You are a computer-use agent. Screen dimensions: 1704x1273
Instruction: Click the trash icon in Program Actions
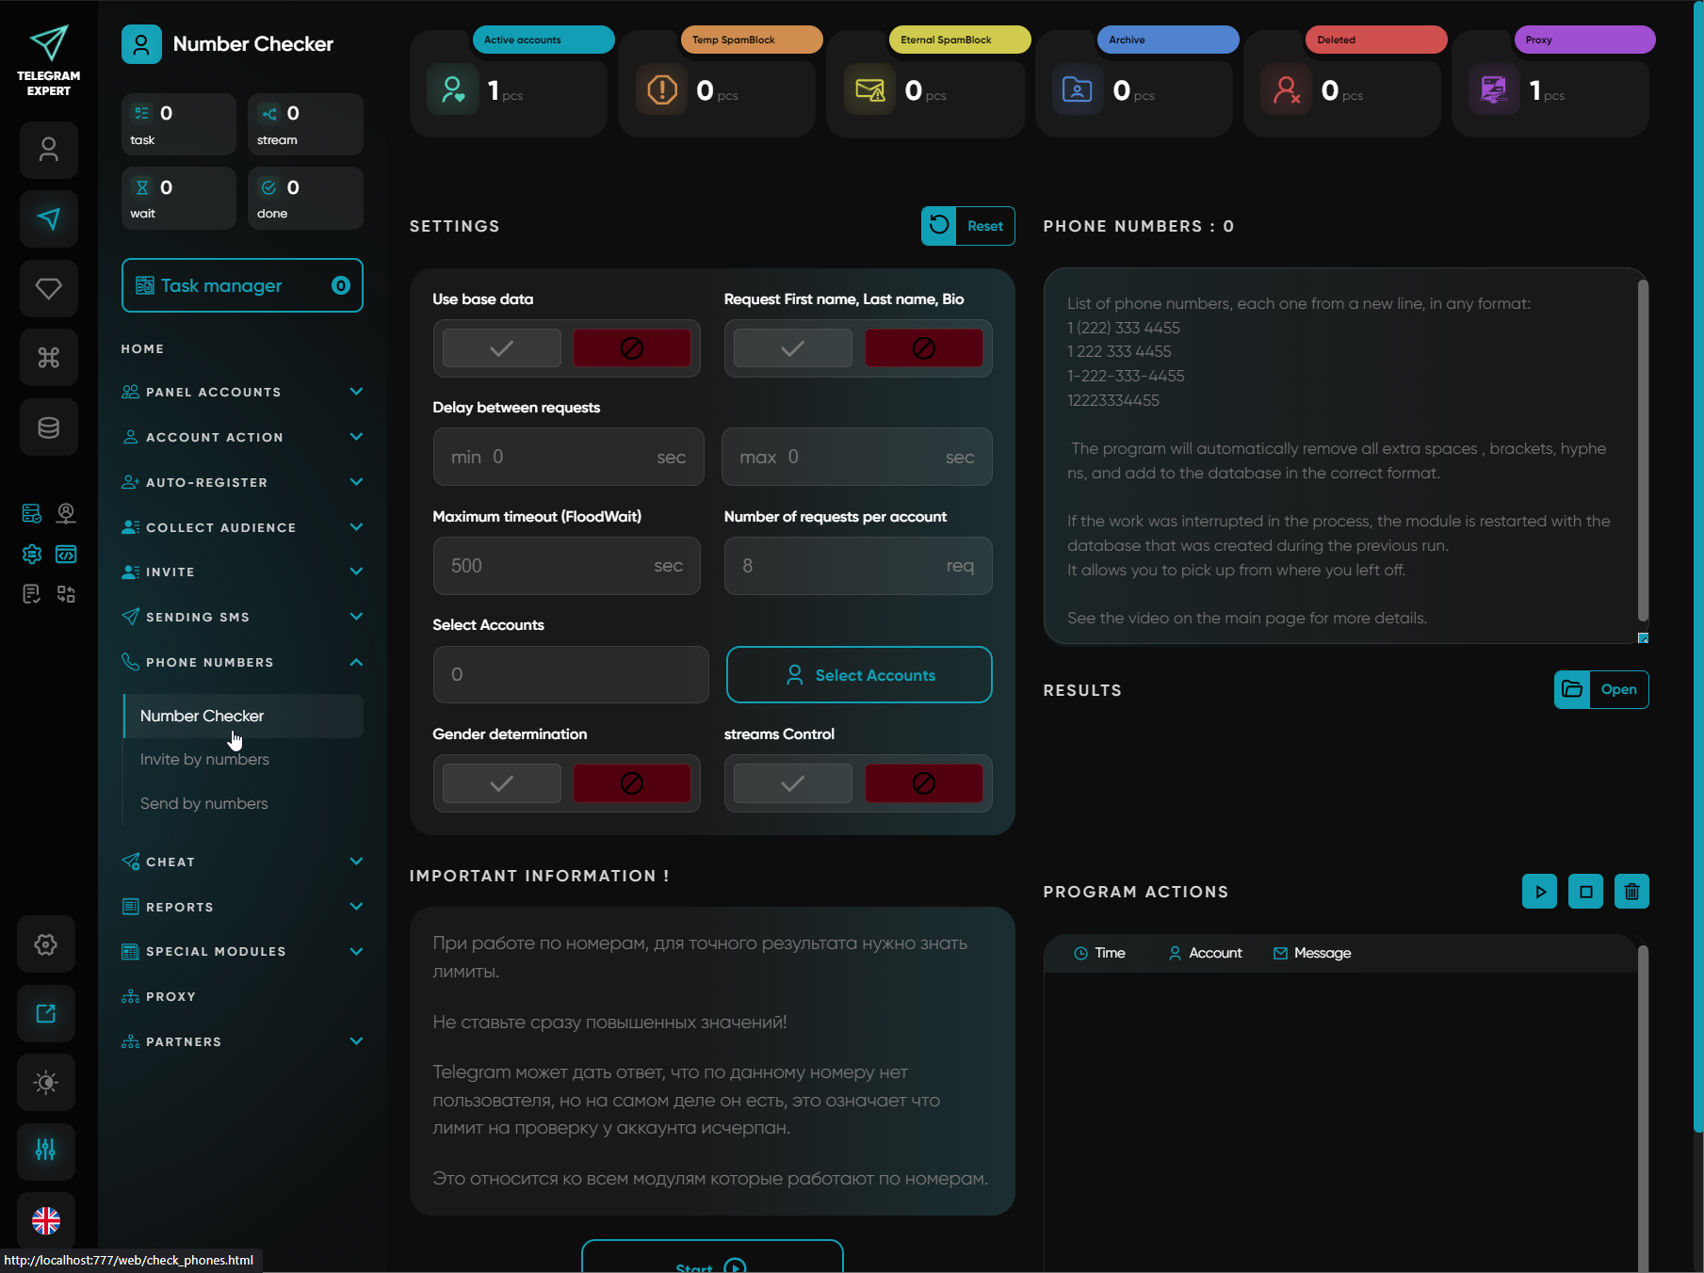pos(1631,892)
